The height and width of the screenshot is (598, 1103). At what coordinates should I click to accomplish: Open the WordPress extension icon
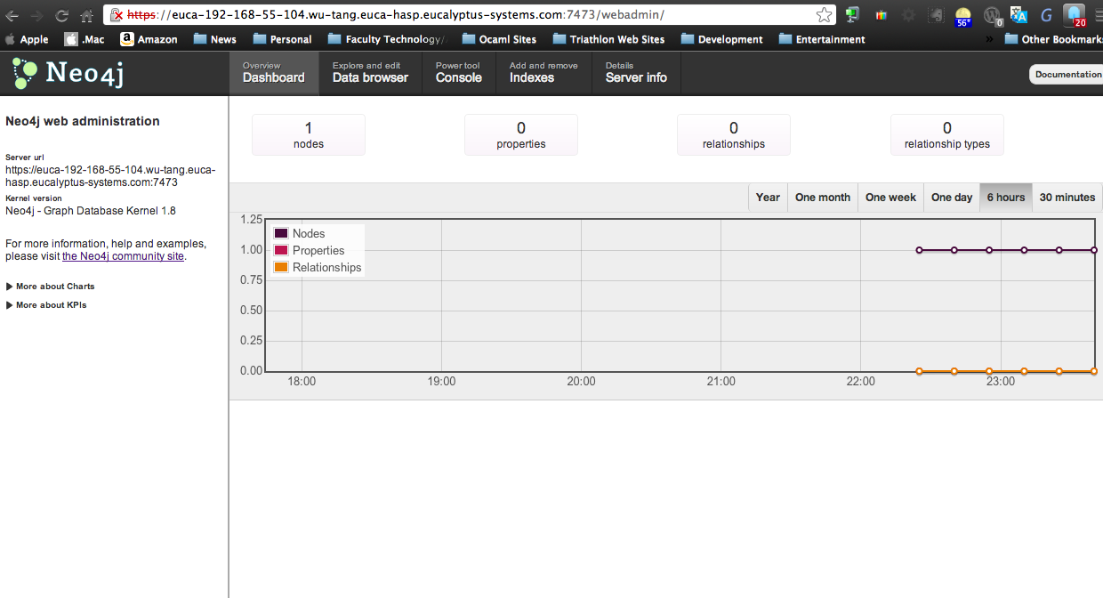pyautogui.click(x=993, y=15)
